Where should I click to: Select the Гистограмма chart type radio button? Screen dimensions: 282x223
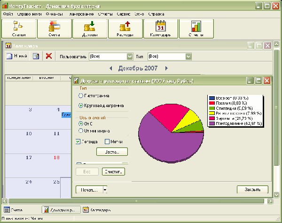[x=81, y=96]
